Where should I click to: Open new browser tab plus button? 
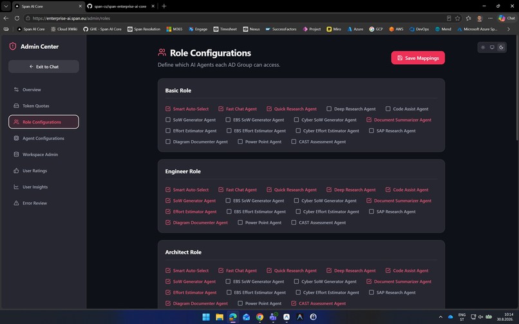point(164,6)
